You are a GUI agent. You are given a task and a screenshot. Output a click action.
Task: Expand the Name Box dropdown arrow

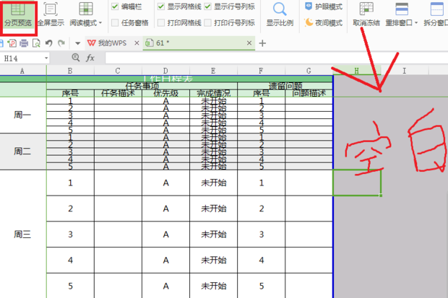pos(46,58)
